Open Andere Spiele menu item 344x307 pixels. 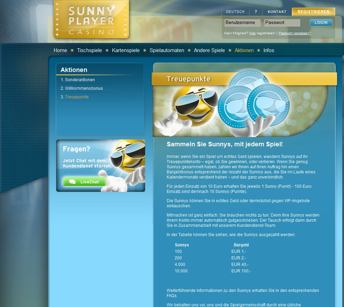(x=209, y=50)
